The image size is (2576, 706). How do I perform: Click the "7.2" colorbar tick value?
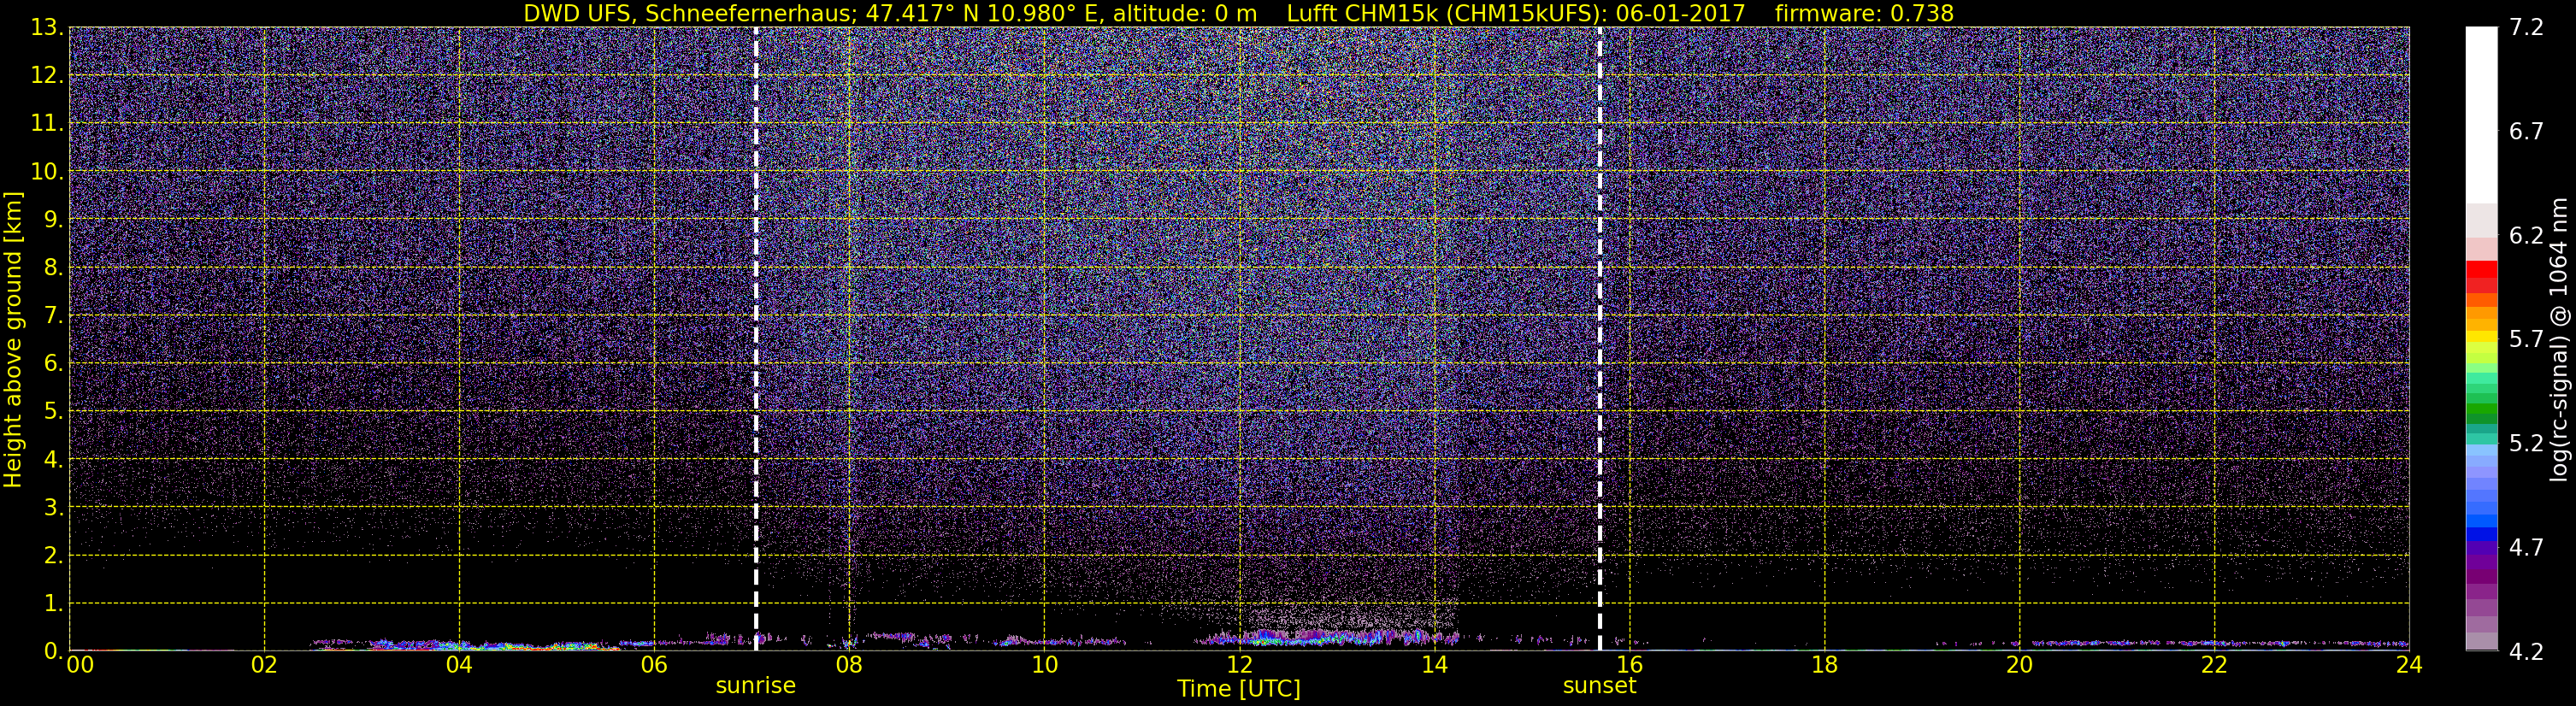click(2526, 28)
